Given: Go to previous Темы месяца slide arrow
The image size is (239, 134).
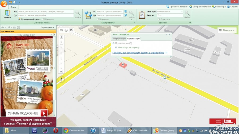Looking at the screenshot, I should [x=3, y=35].
